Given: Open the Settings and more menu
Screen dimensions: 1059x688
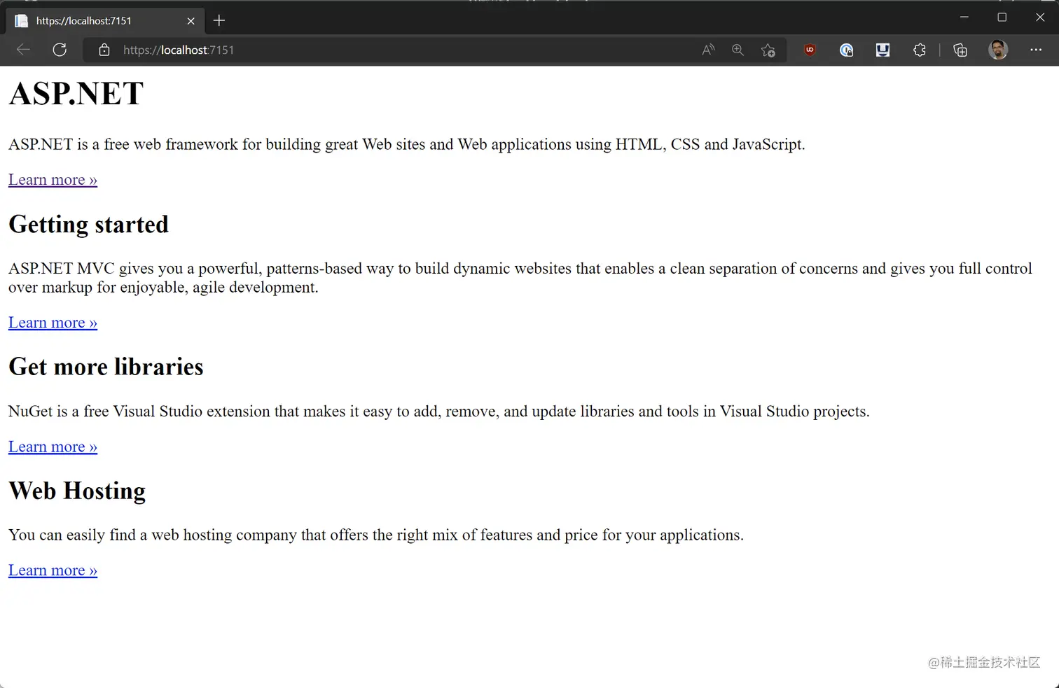Looking at the screenshot, I should click(1036, 50).
